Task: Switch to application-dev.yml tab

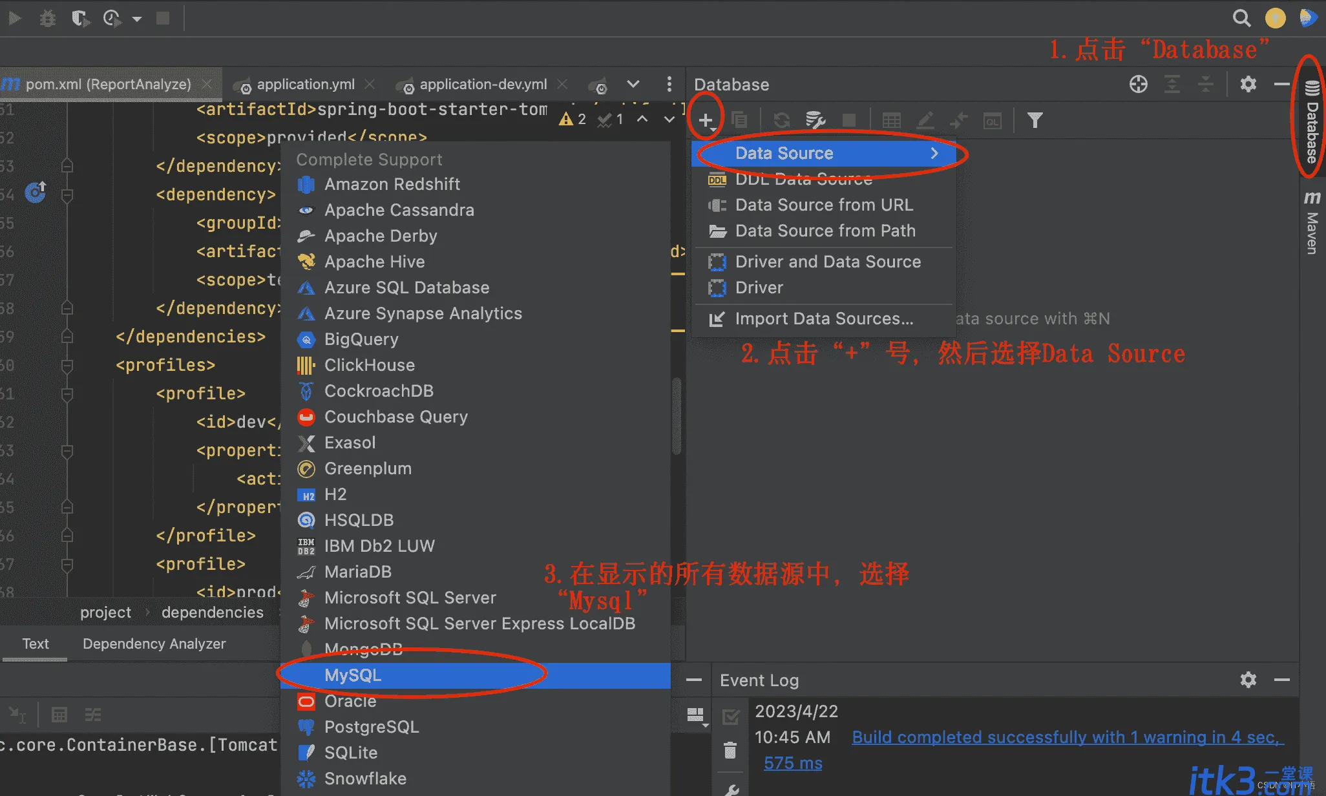Action: pos(483,85)
